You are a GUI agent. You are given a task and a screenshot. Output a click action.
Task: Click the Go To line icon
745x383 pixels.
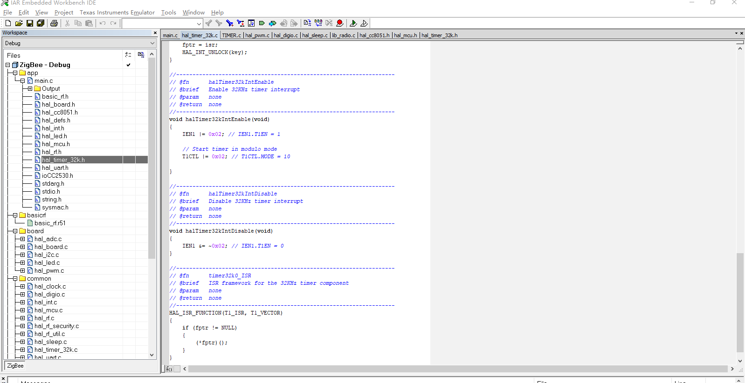251,23
